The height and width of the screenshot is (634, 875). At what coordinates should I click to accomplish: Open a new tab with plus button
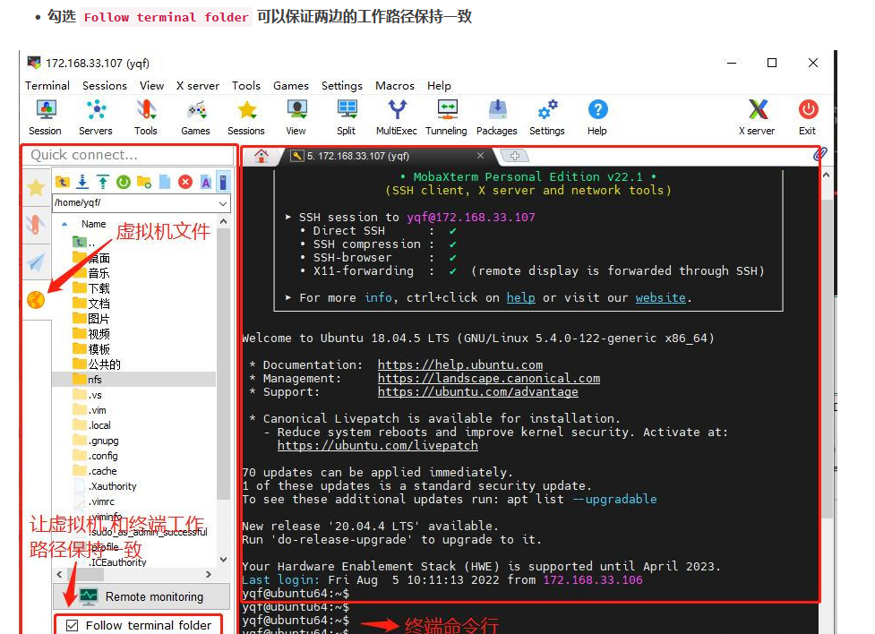(x=514, y=156)
